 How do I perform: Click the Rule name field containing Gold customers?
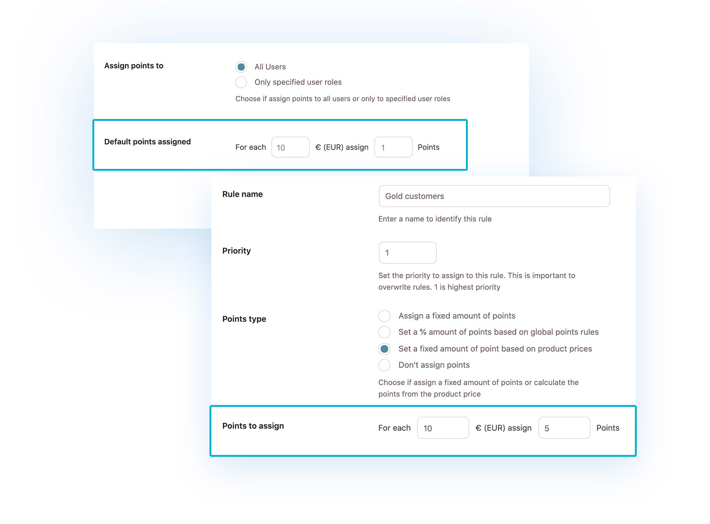click(x=494, y=196)
